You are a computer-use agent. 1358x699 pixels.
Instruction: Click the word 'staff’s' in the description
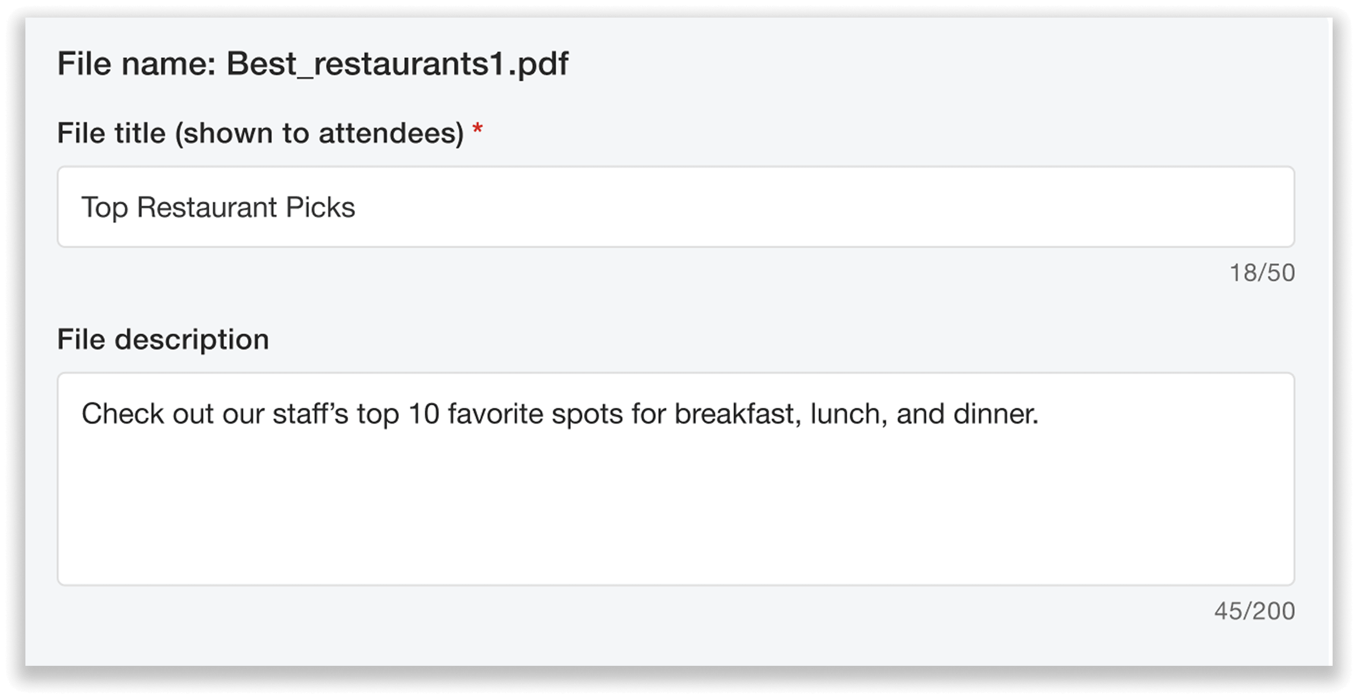tap(310, 413)
